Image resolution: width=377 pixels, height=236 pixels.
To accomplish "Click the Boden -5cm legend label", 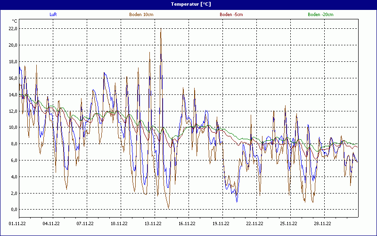I will click(x=231, y=15).
